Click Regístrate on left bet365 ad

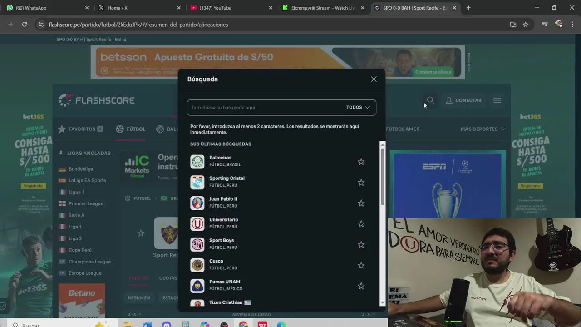tap(33, 186)
